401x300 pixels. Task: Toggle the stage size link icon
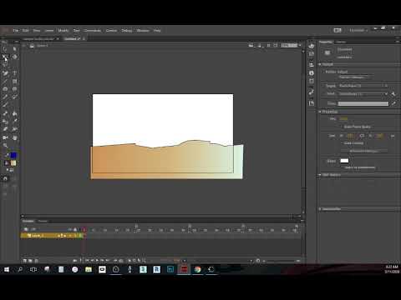tap(362, 136)
